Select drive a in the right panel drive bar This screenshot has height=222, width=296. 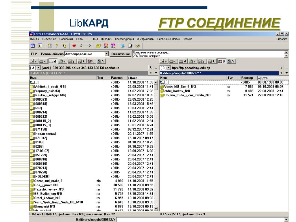tap(164, 61)
